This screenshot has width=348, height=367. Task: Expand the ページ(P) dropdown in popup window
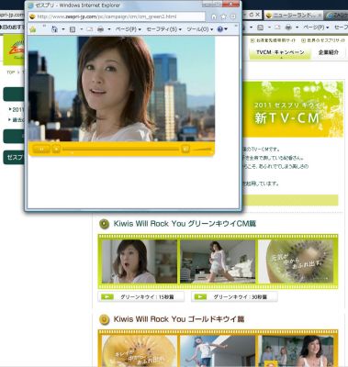click(x=129, y=29)
